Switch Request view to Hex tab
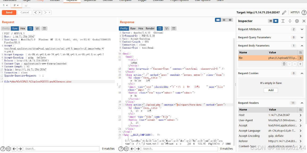 coord(23,28)
